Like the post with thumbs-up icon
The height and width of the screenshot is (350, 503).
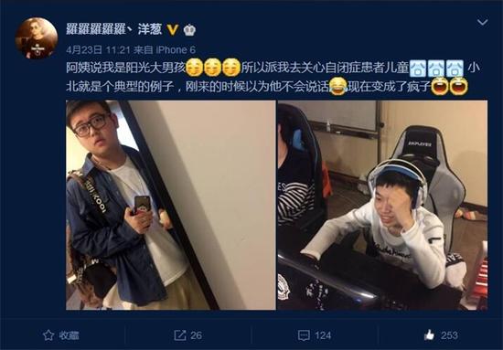coord(429,335)
